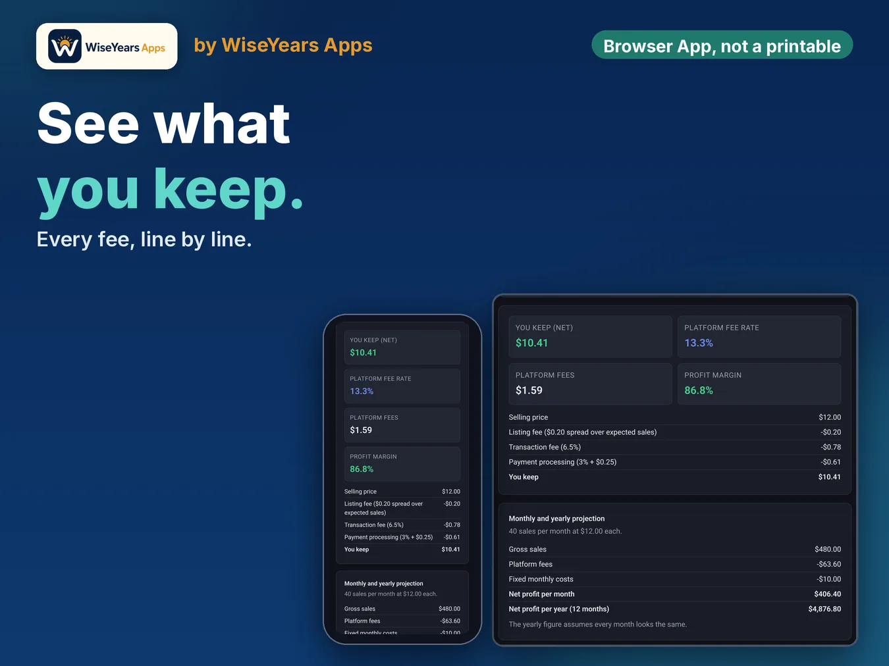Select the PLATFORM FEES $1.59 card in tablet mockup
This screenshot has width=889, height=666.
[x=590, y=384]
